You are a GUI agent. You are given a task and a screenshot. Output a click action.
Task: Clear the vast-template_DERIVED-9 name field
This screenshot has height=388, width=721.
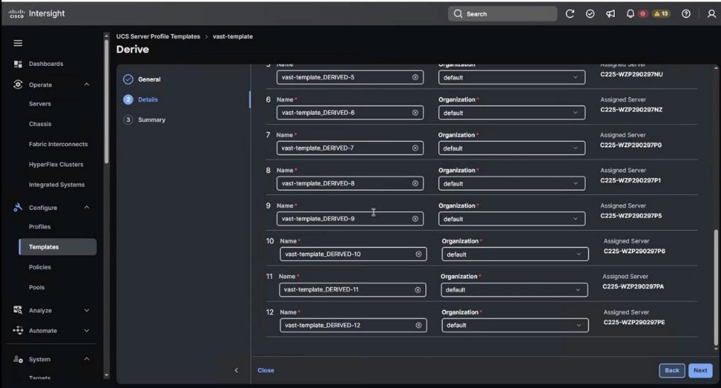click(415, 218)
